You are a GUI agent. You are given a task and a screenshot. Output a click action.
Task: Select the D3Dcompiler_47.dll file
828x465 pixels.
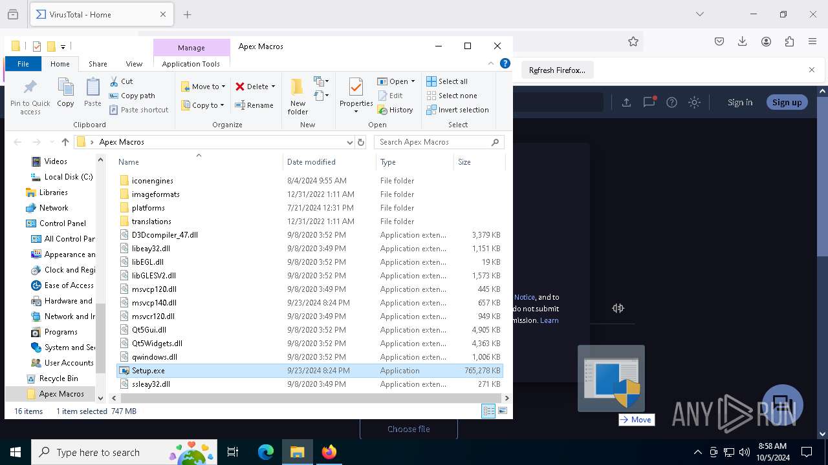[165, 235]
